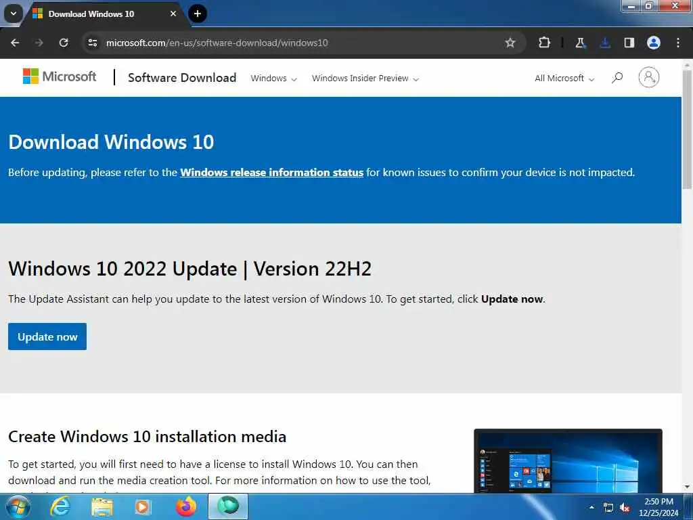Show hidden system tray icons
This screenshot has width=693, height=520.
point(591,507)
